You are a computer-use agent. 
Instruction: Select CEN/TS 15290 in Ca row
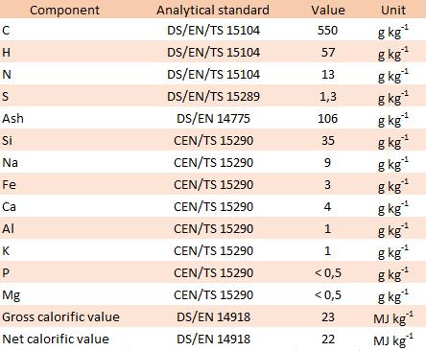pyautogui.click(x=213, y=207)
